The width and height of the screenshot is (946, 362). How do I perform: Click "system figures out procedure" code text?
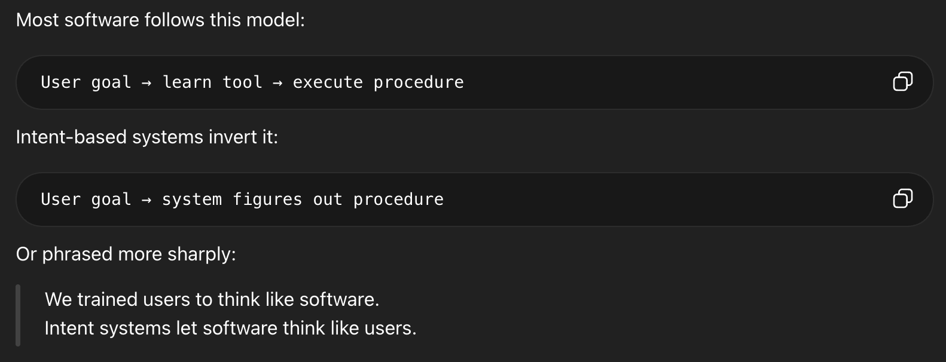click(x=303, y=200)
